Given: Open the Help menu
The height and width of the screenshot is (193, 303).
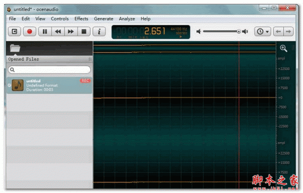Looking at the screenshot, I should tap(145, 19).
